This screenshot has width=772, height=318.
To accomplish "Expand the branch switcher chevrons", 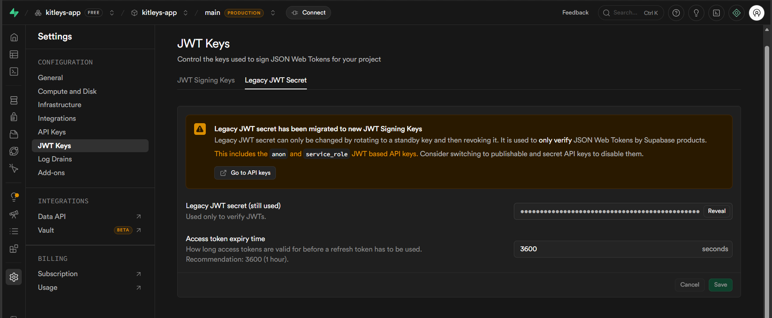I will pyautogui.click(x=273, y=13).
